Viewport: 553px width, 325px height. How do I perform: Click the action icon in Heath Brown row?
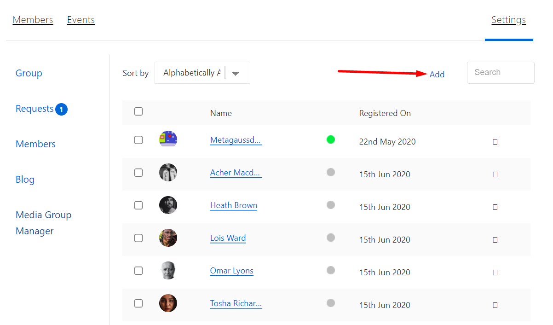coord(495,207)
